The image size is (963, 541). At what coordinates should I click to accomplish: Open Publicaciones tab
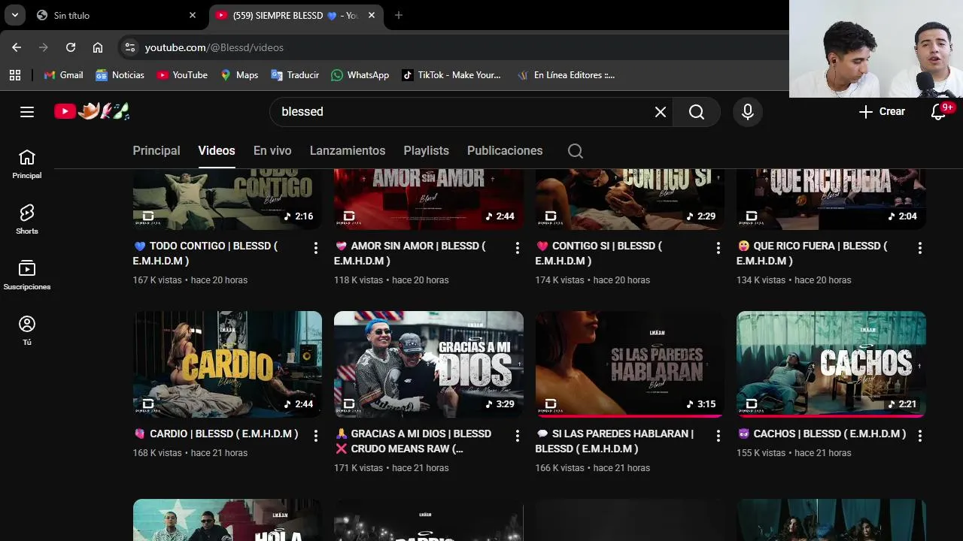coord(505,151)
